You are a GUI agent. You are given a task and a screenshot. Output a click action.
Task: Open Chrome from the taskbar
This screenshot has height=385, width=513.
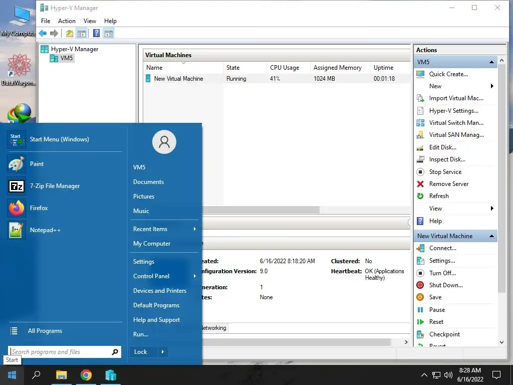pos(86,375)
